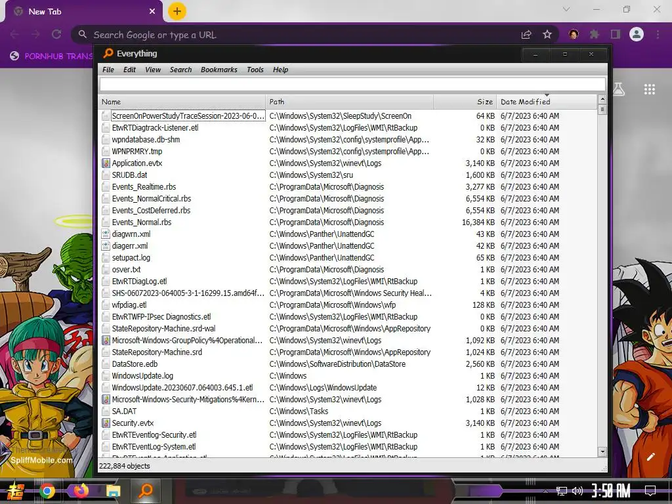Screen dimensions: 672x504
Task: Select WindowsUpdate.20230607.064003.645.1.etl file name
Action: pos(182,387)
